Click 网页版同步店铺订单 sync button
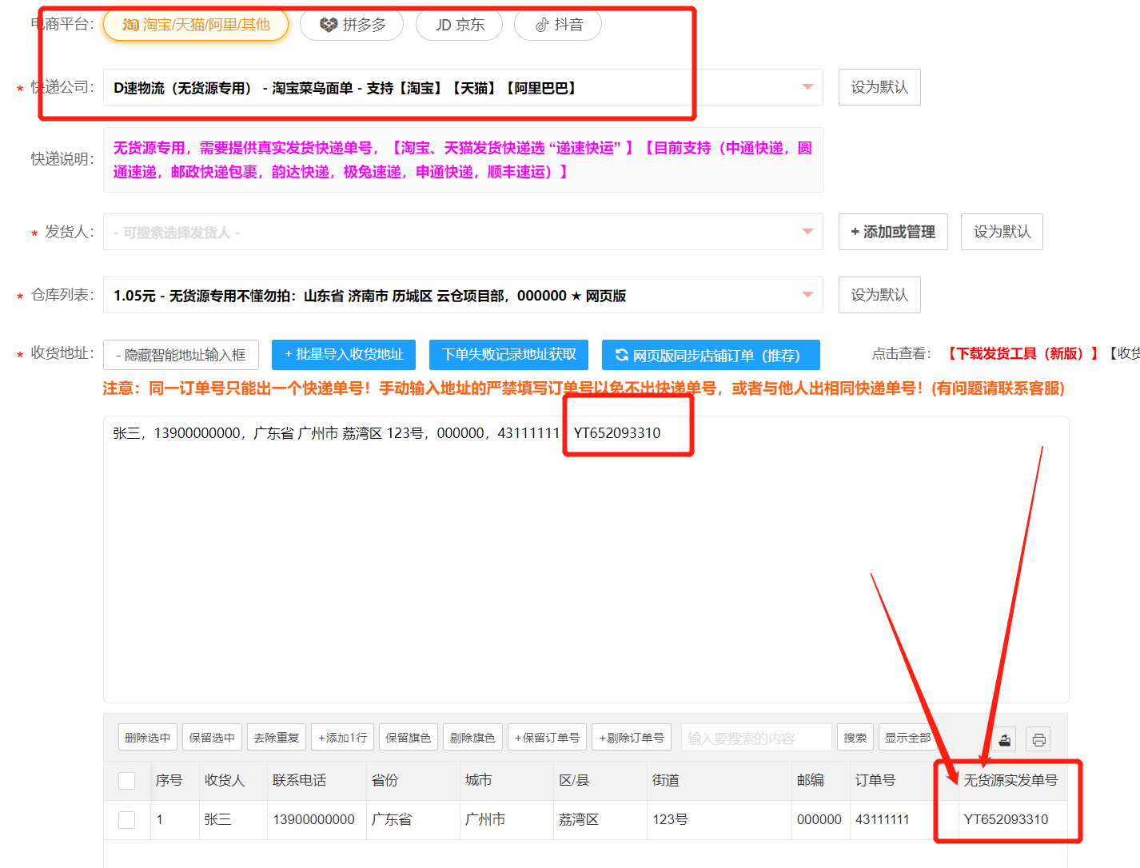 point(710,355)
